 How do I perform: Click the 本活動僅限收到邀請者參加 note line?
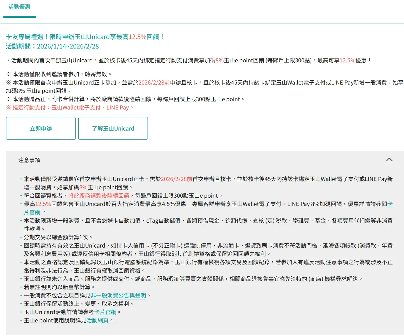coord(59,74)
